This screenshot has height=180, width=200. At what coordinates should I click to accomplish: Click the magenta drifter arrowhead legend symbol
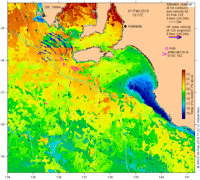pos(164,54)
